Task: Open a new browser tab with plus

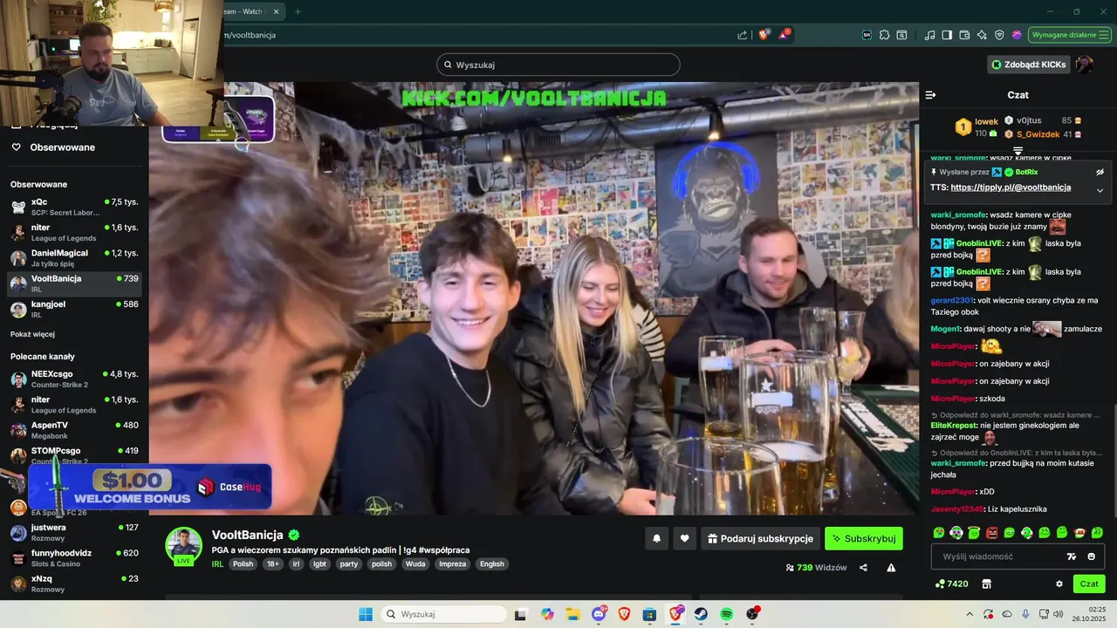Action: coord(298,11)
